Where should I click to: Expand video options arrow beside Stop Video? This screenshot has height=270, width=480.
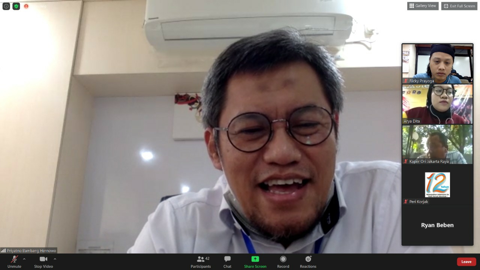(x=55, y=259)
